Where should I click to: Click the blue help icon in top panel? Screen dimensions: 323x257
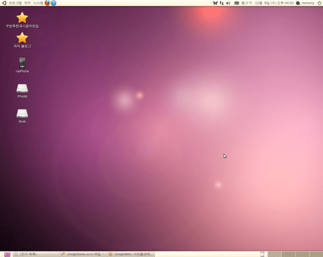tap(53, 3)
